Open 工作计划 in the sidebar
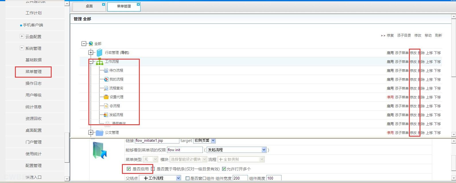This screenshot has height=183, width=456. coord(34,13)
